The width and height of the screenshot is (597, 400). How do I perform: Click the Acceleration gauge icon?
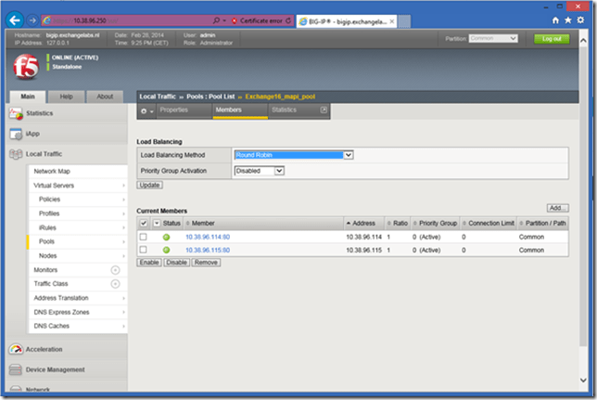point(16,349)
